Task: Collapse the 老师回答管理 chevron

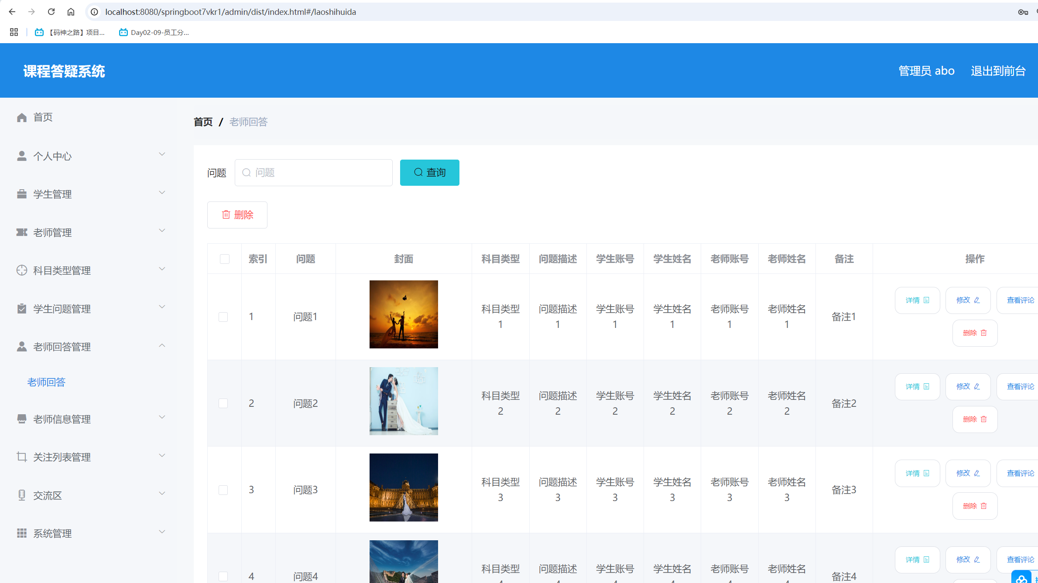Action: point(162,345)
